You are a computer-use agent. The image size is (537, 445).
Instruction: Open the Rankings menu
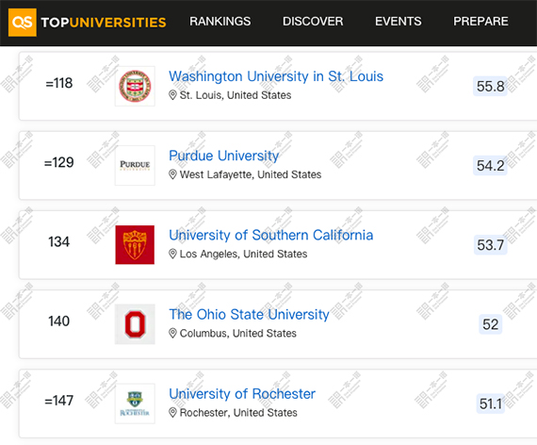pyautogui.click(x=220, y=22)
